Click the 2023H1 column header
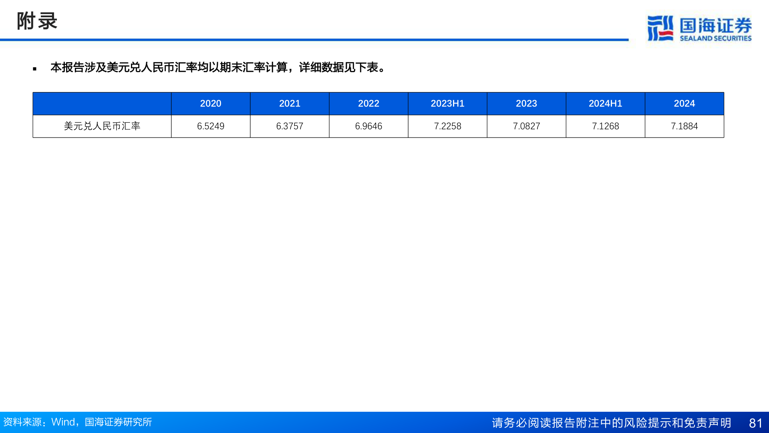 click(x=447, y=103)
